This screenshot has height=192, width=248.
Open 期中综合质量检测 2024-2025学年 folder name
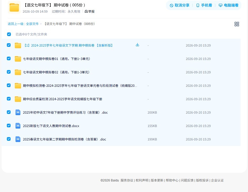point(63,99)
